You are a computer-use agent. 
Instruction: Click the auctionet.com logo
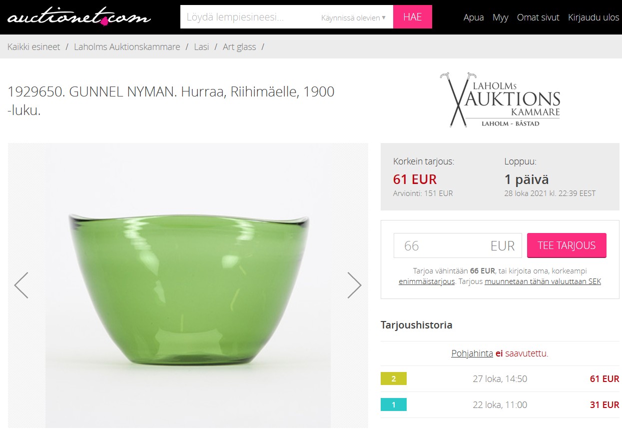coord(79,17)
